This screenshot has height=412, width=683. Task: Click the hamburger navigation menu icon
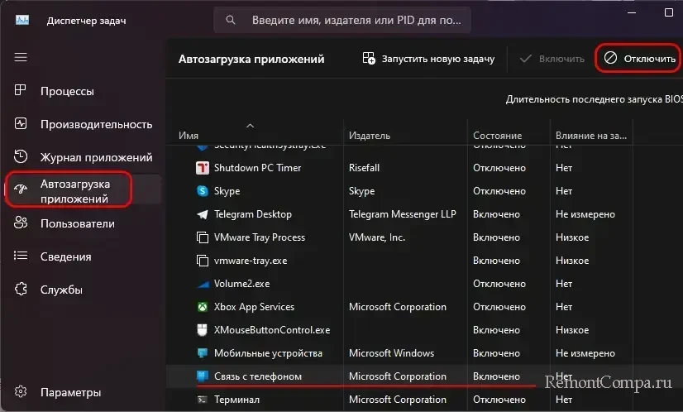(21, 57)
